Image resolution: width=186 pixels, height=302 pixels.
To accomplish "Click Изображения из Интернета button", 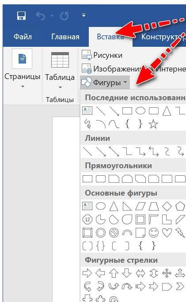I will click(x=133, y=69).
